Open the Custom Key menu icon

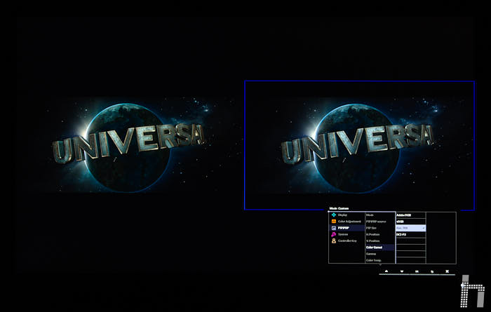[x=334, y=240]
